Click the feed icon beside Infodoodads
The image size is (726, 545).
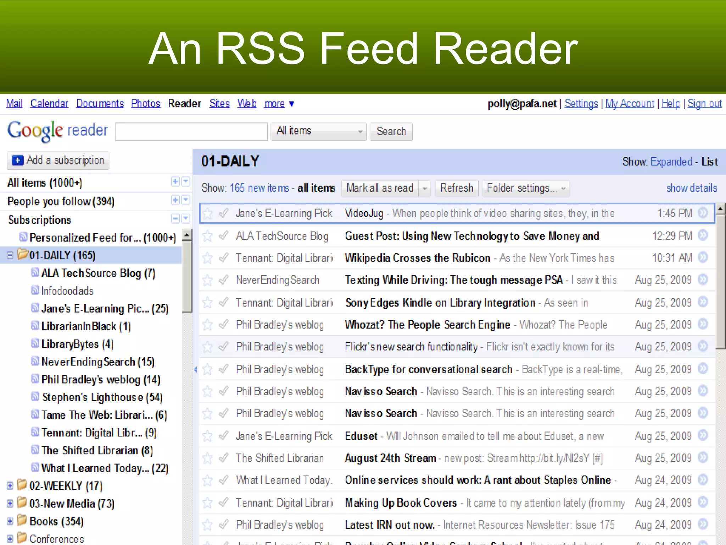[x=35, y=290]
